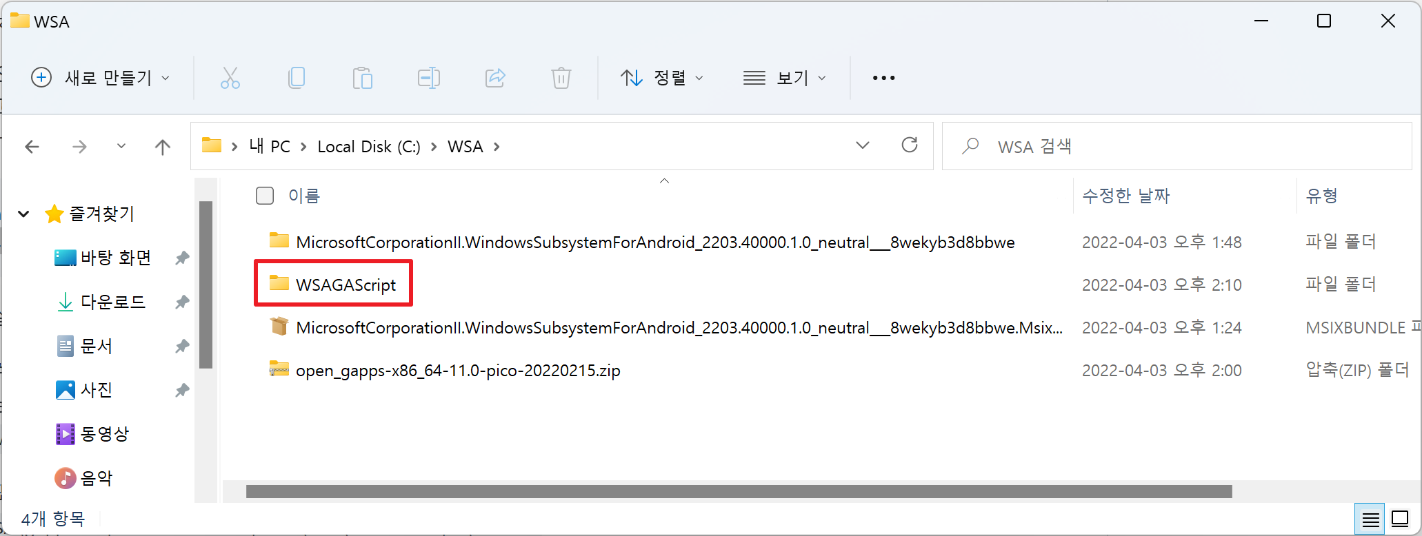The image size is (1422, 536).
Task: Select the folder modified 오후 1:48
Action: click(x=655, y=242)
